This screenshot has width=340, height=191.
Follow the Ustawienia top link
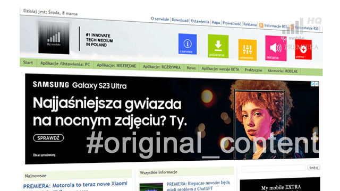click(x=200, y=21)
